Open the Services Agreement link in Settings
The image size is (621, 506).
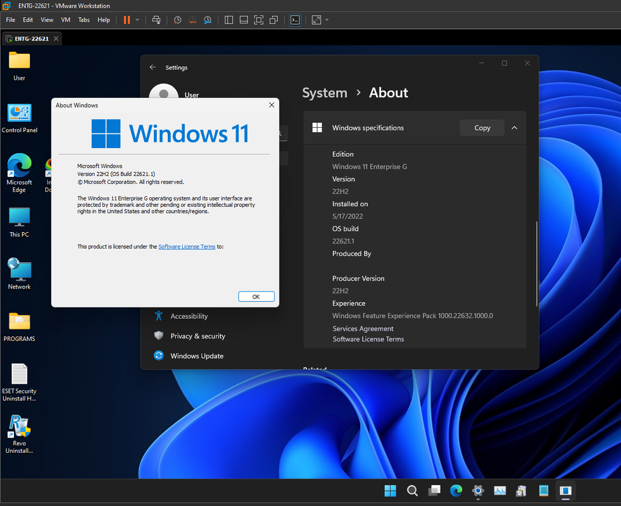click(363, 329)
